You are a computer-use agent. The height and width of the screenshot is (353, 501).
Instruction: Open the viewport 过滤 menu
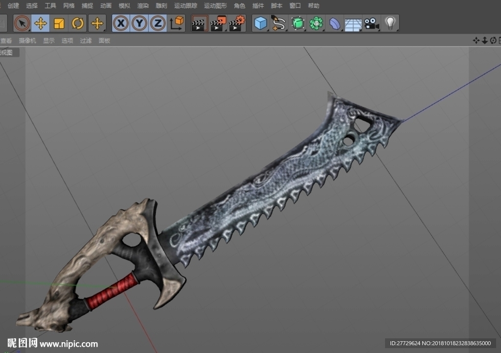pos(86,41)
